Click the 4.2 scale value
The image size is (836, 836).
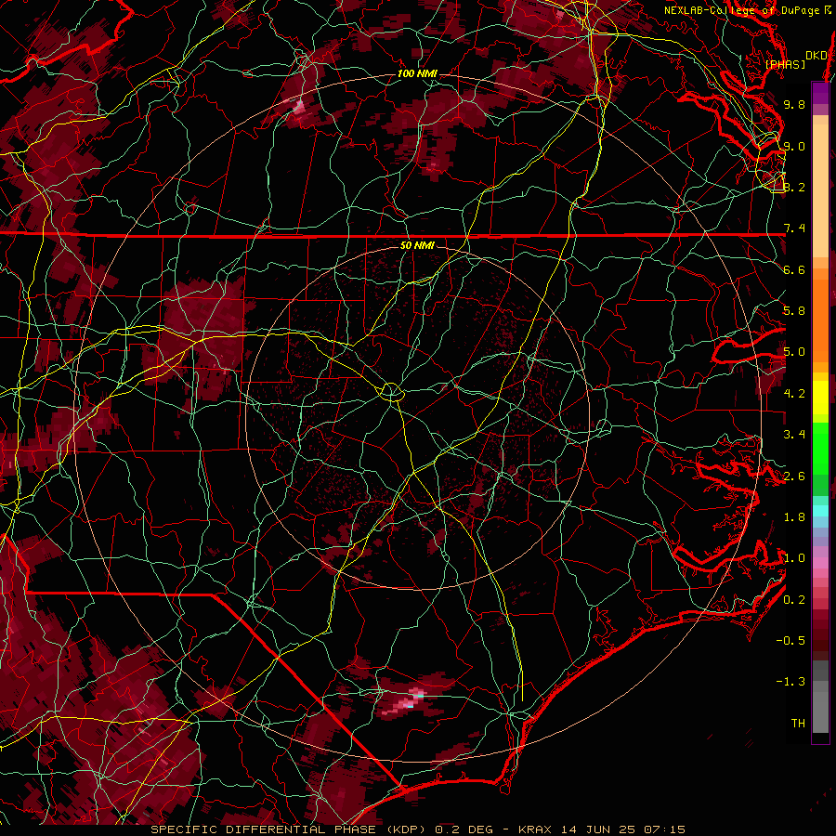[794, 394]
